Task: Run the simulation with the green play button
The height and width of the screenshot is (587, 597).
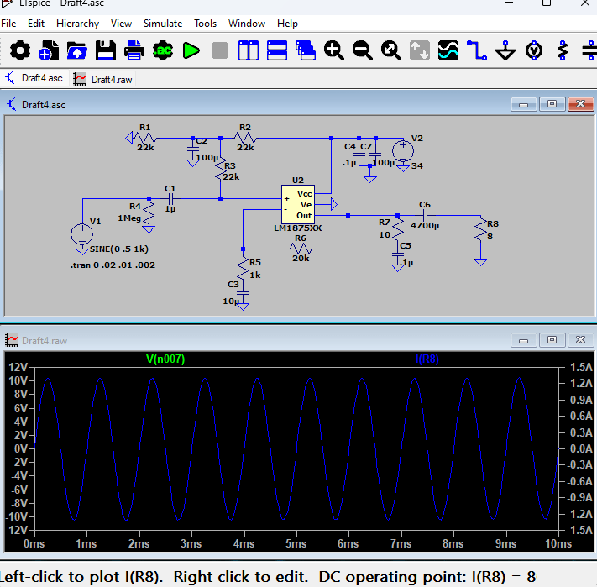Action: 191,50
